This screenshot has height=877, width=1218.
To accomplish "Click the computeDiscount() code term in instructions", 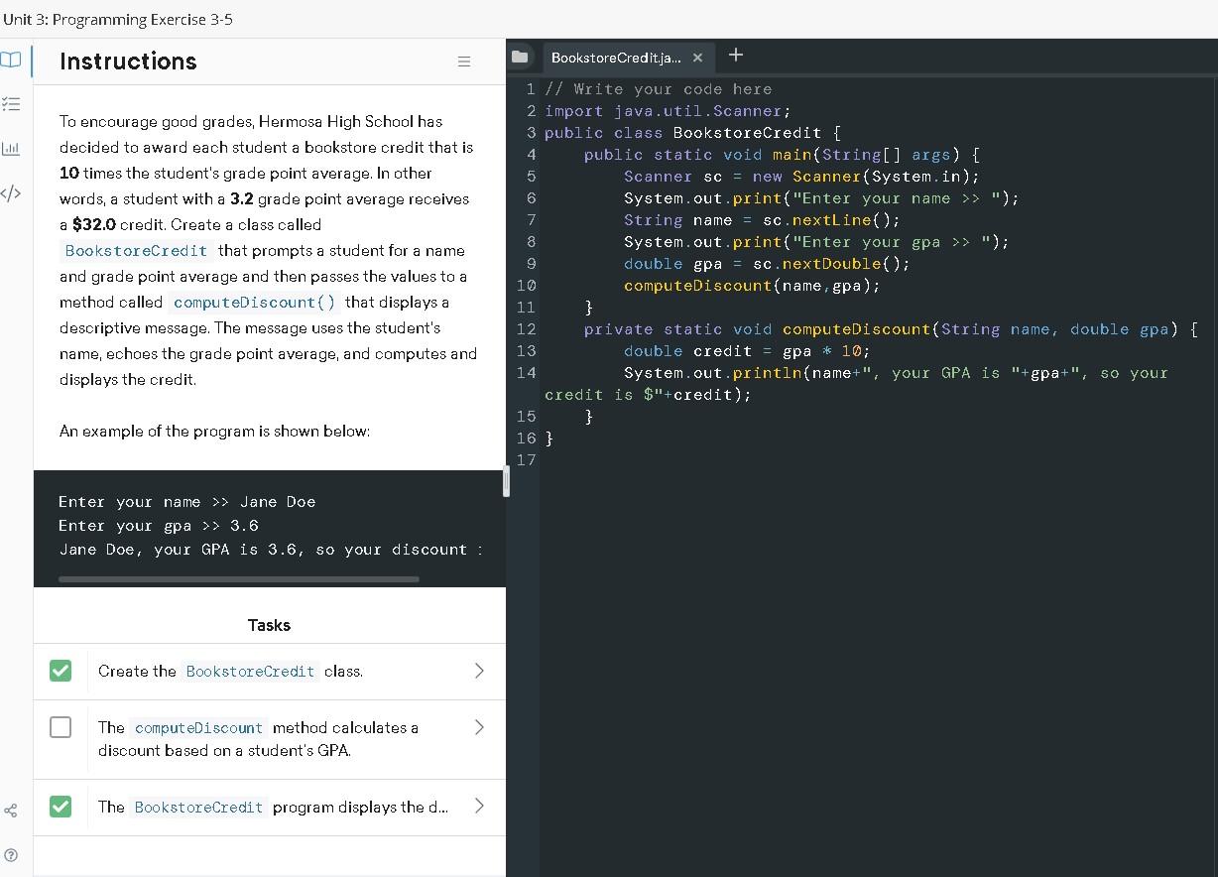I will point(254,302).
